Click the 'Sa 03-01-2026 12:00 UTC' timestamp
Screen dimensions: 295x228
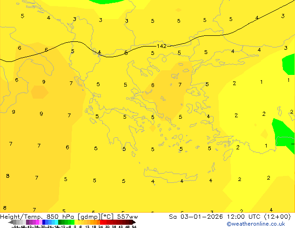click(x=215, y=217)
